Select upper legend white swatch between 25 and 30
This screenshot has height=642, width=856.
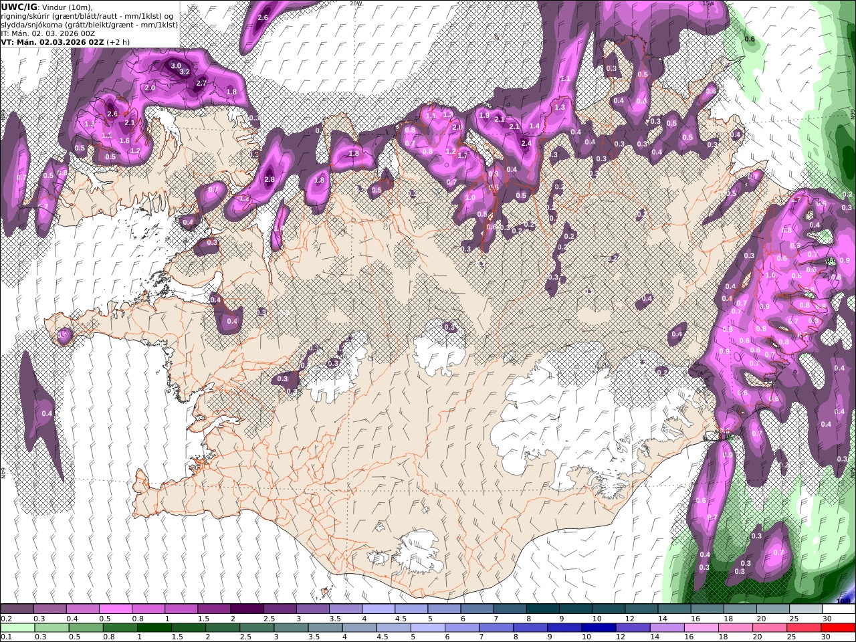click(x=806, y=609)
